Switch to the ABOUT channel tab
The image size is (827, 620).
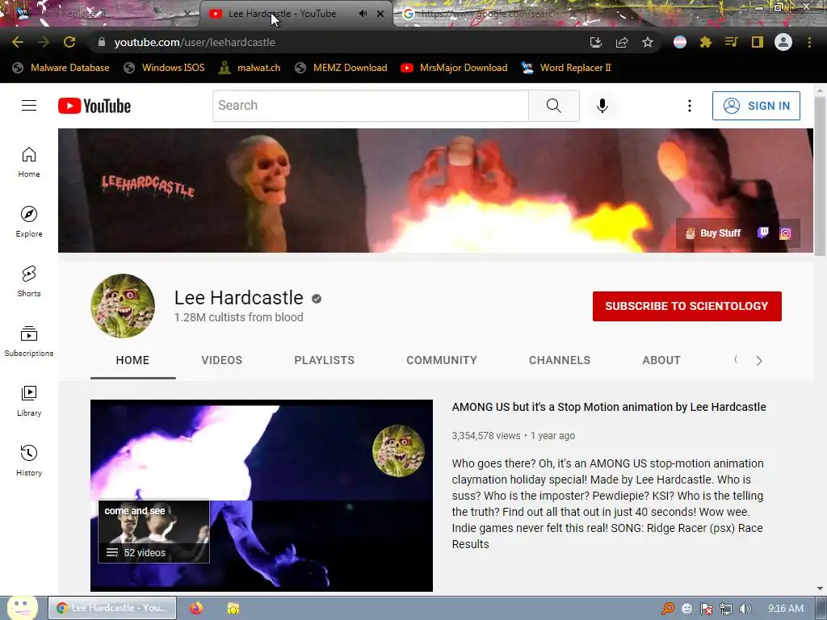[661, 360]
